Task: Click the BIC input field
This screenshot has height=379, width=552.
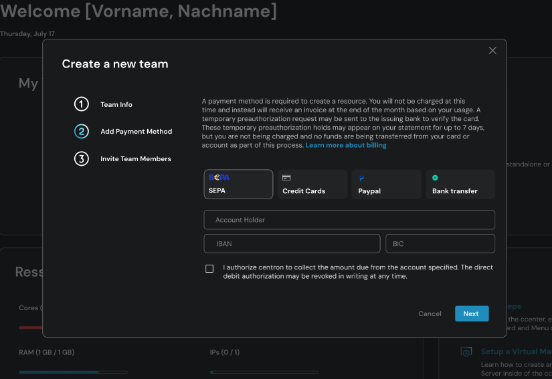Action: click(x=440, y=244)
